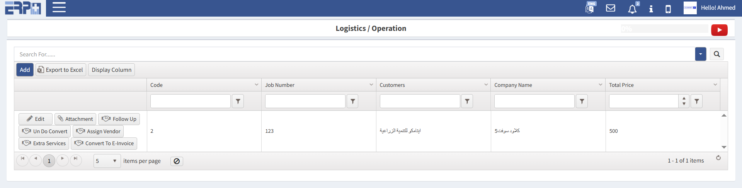Clear grid filters with the cancel icon
This screenshot has width=742, height=188.
point(177,161)
